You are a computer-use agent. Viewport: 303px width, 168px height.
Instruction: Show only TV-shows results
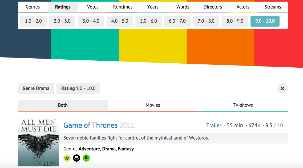(x=243, y=105)
